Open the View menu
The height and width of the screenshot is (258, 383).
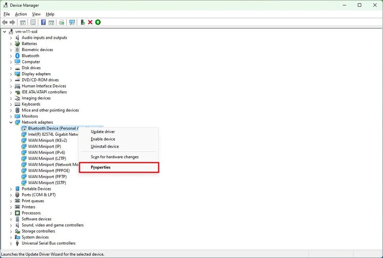tap(36, 14)
